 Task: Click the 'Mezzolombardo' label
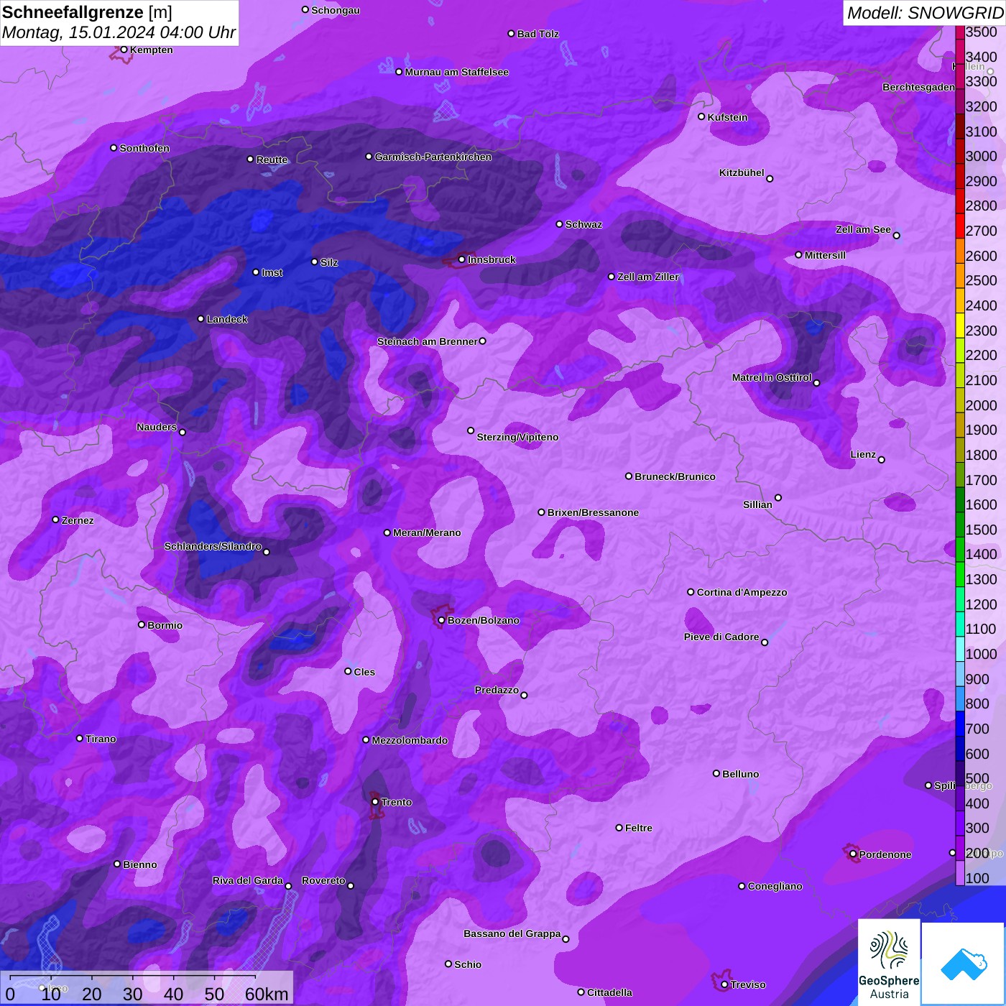[410, 740]
